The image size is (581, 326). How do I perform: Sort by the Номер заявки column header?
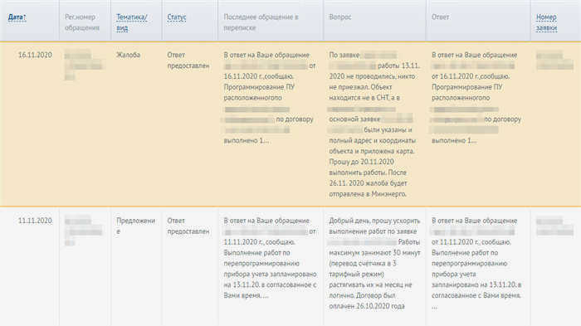(x=546, y=22)
